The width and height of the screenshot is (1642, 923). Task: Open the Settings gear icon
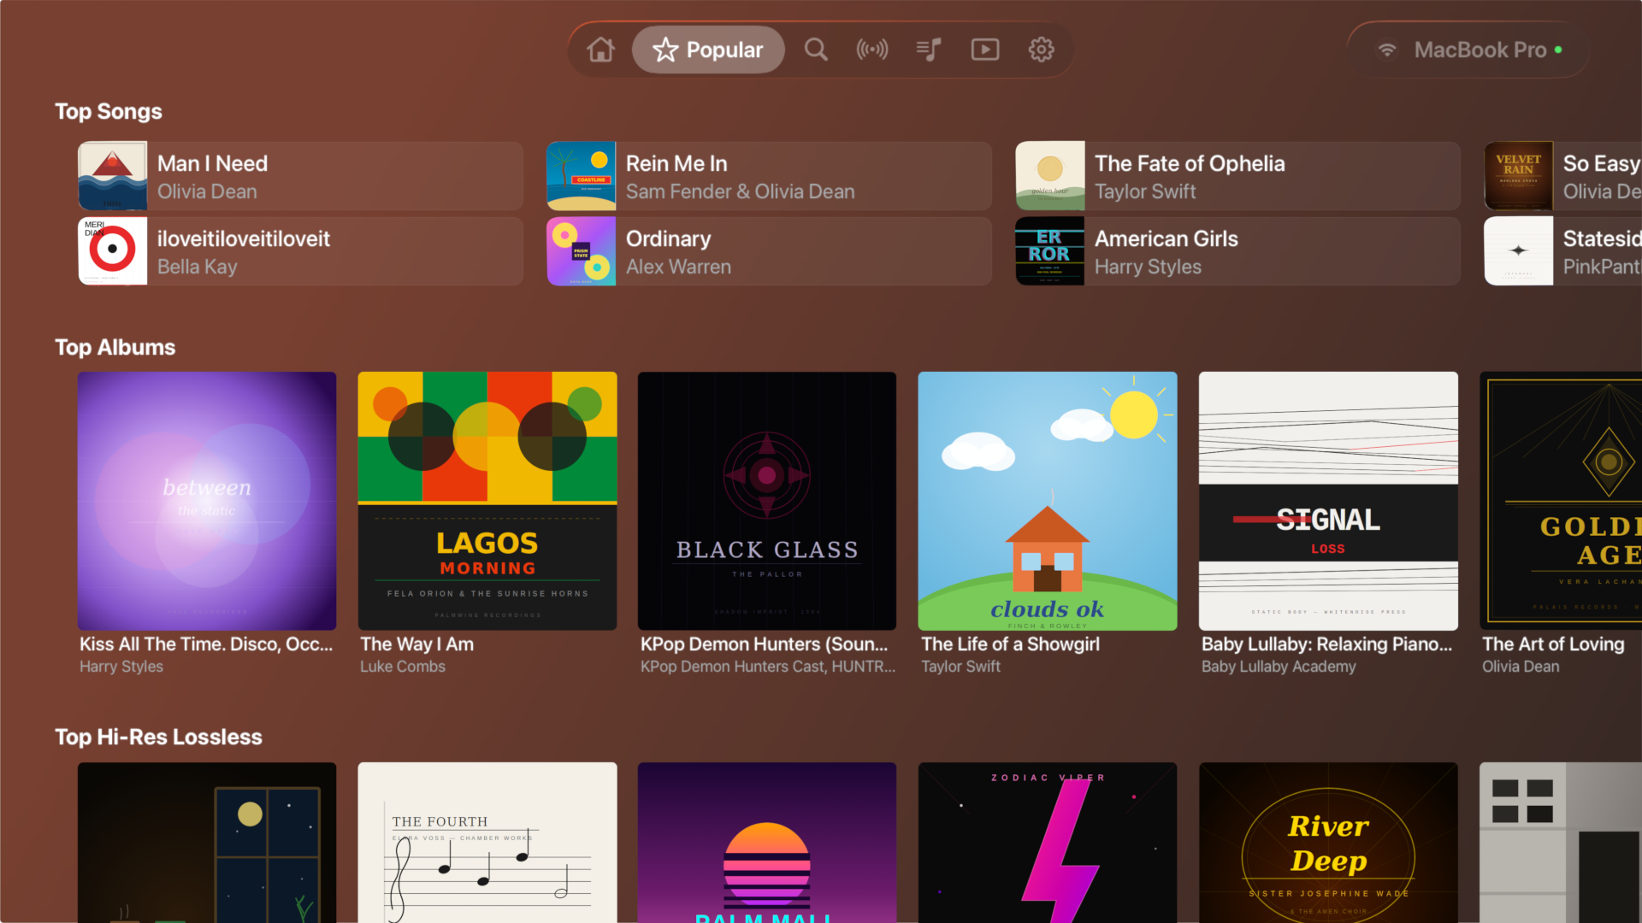click(1042, 50)
